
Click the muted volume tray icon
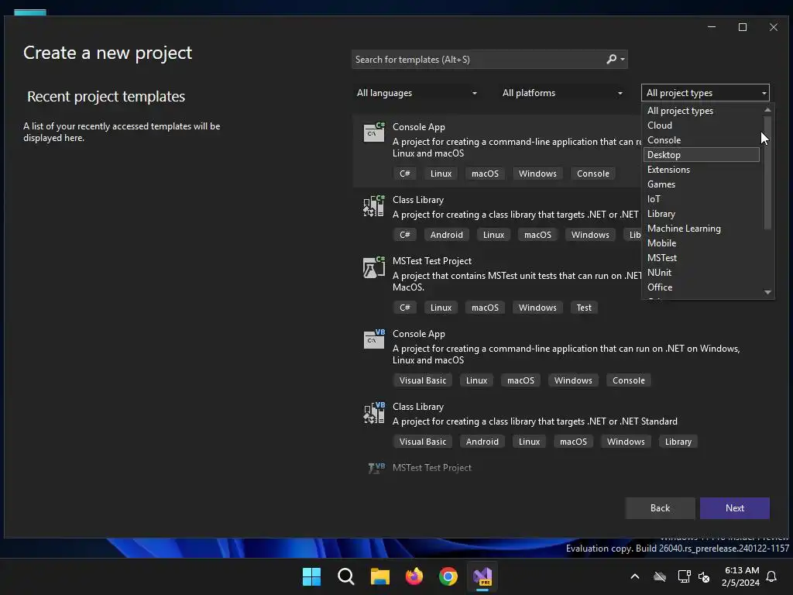(x=704, y=576)
